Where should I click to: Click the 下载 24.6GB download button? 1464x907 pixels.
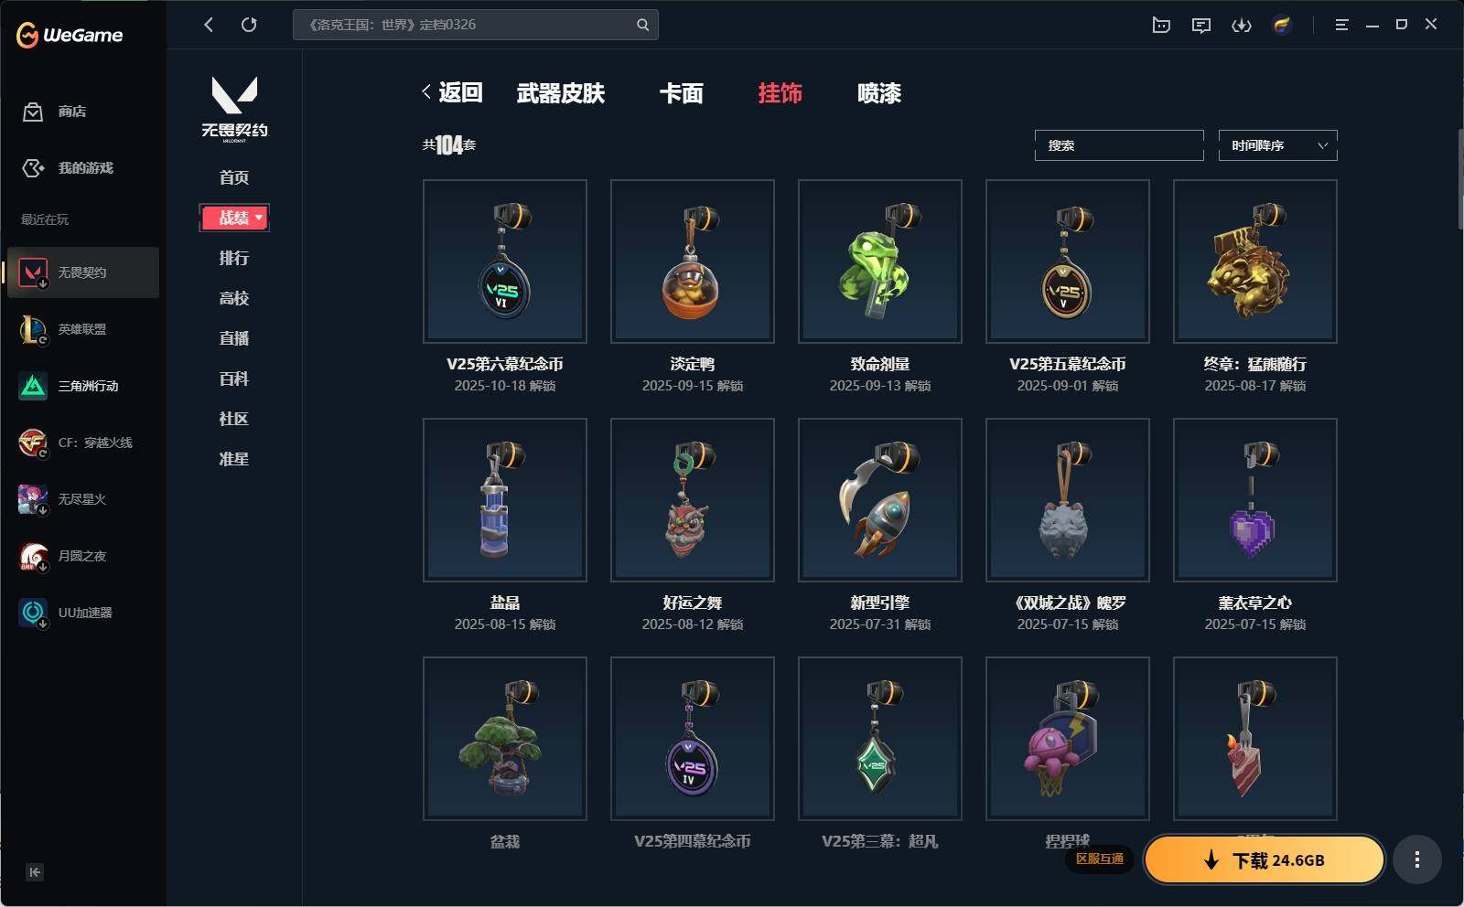(x=1265, y=859)
